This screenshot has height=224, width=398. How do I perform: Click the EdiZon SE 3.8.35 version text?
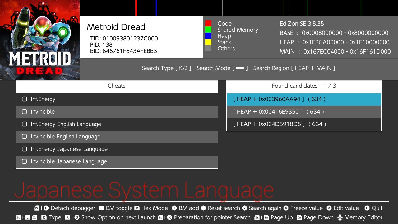[x=302, y=24]
